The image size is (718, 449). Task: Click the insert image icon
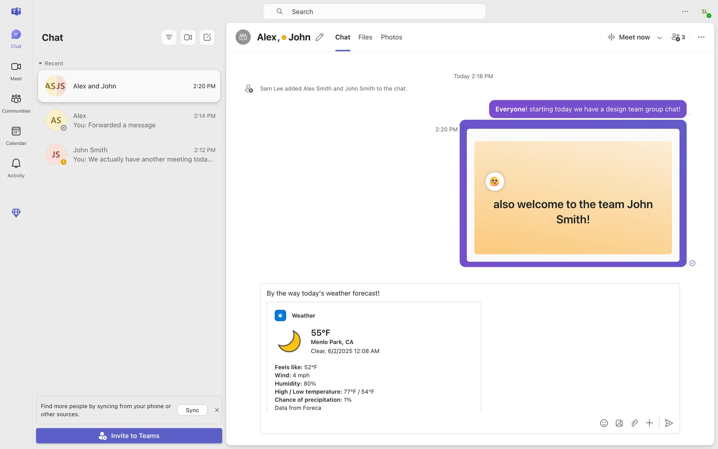tap(619, 423)
